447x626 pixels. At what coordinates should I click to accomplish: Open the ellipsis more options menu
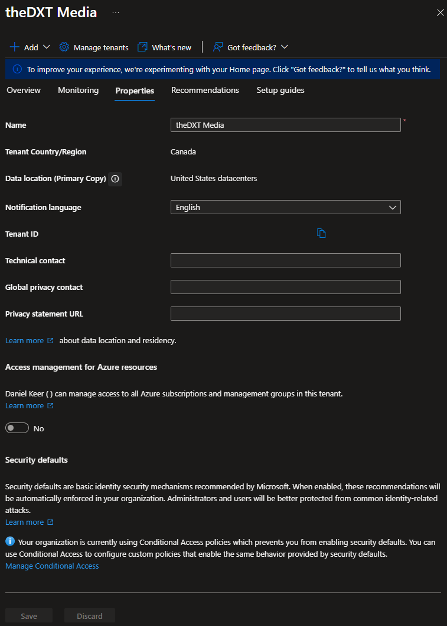pos(116,12)
